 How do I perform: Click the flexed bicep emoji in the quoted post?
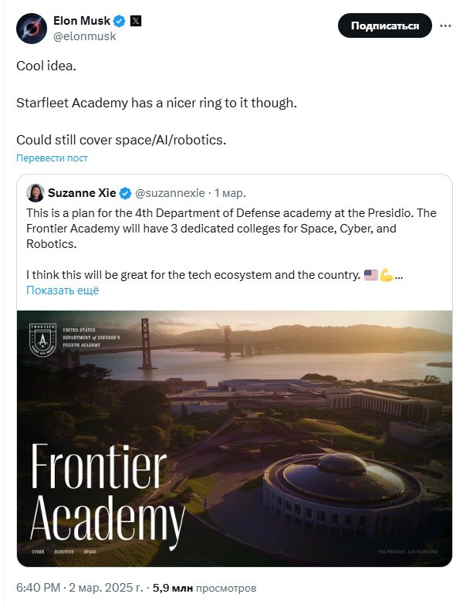pos(386,274)
